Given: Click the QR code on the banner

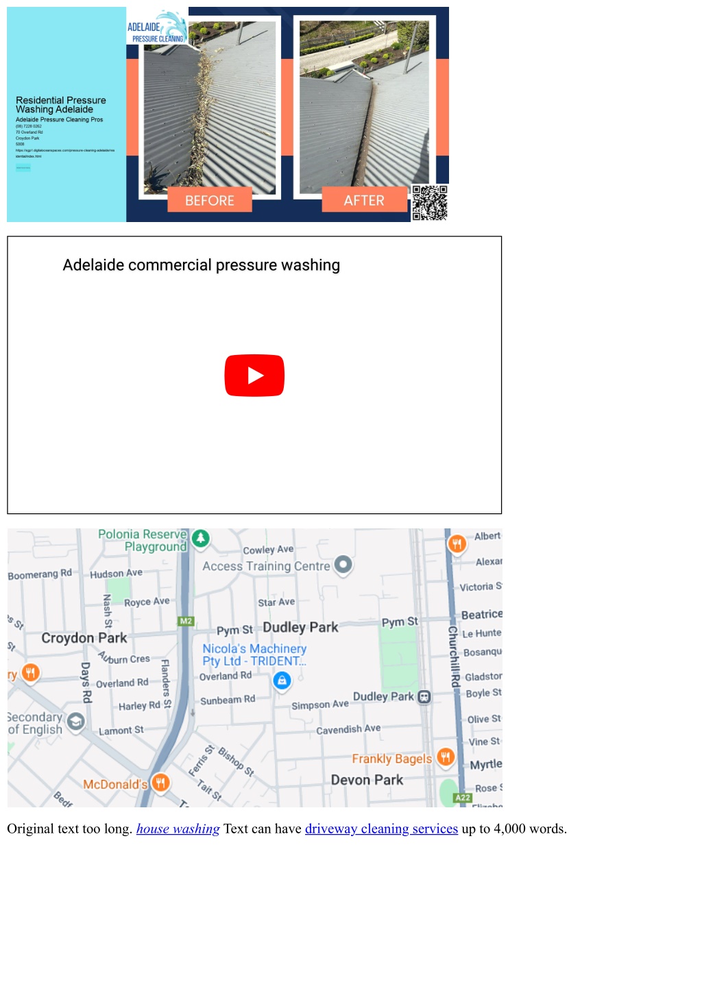Looking at the screenshot, I should coord(430,203).
